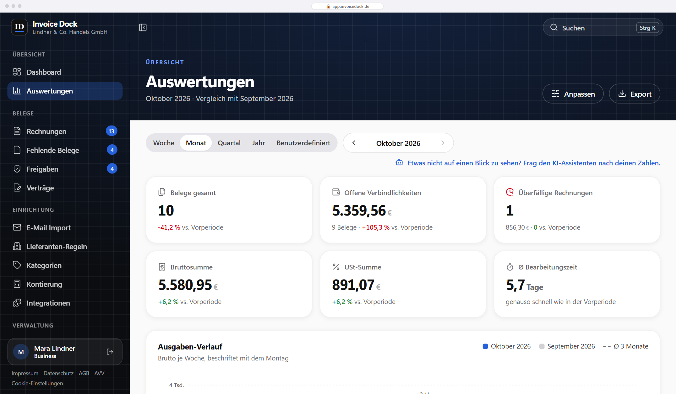Switch period to Jahr
Image resolution: width=676 pixels, height=394 pixels.
point(259,143)
